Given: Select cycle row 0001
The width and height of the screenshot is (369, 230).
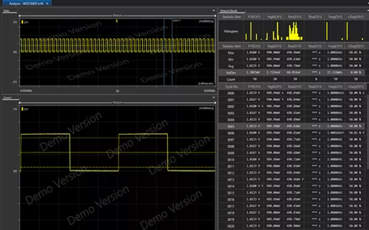Looking at the screenshot, I should pyautogui.click(x=292, y=99).
